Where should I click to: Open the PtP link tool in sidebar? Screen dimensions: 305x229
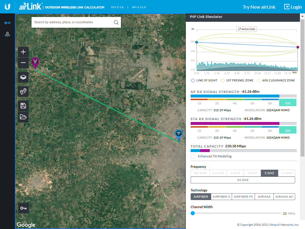(x=7, y=23)
